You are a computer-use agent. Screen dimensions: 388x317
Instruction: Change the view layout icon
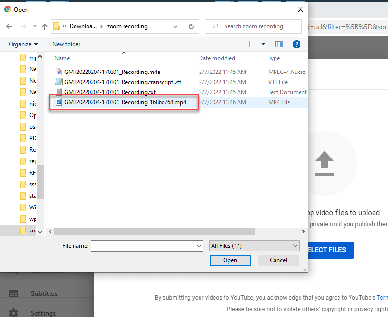tap(253, 44)
